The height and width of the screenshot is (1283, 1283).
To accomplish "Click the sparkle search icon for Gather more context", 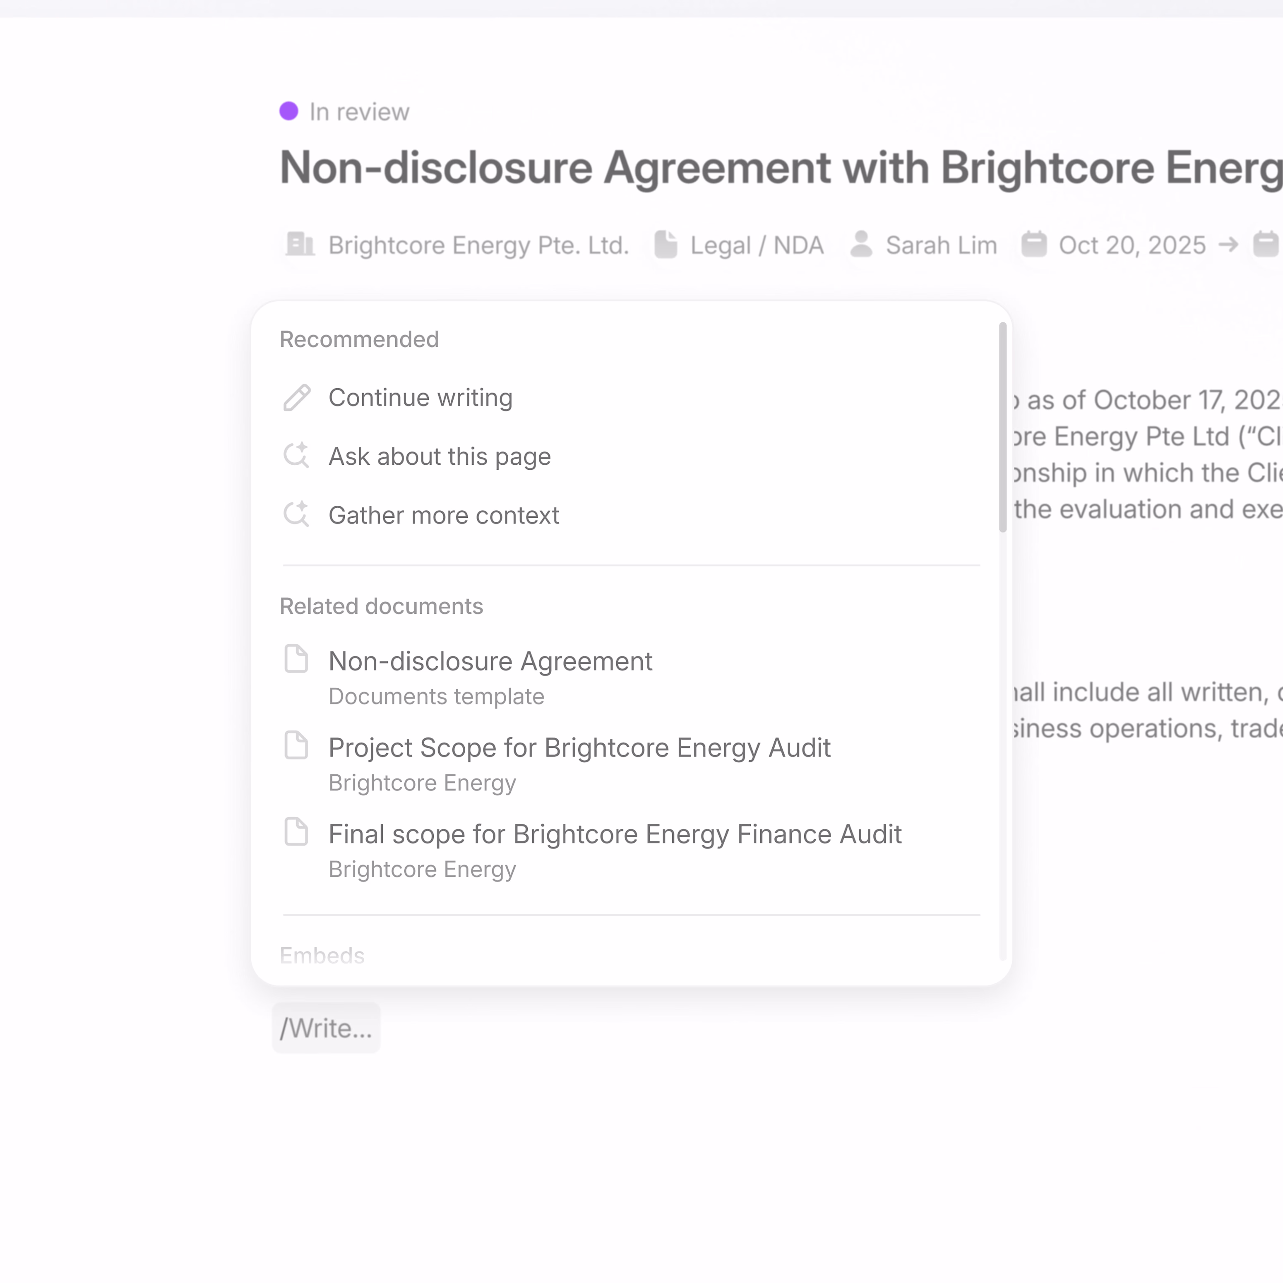I will tap(297, 515).
